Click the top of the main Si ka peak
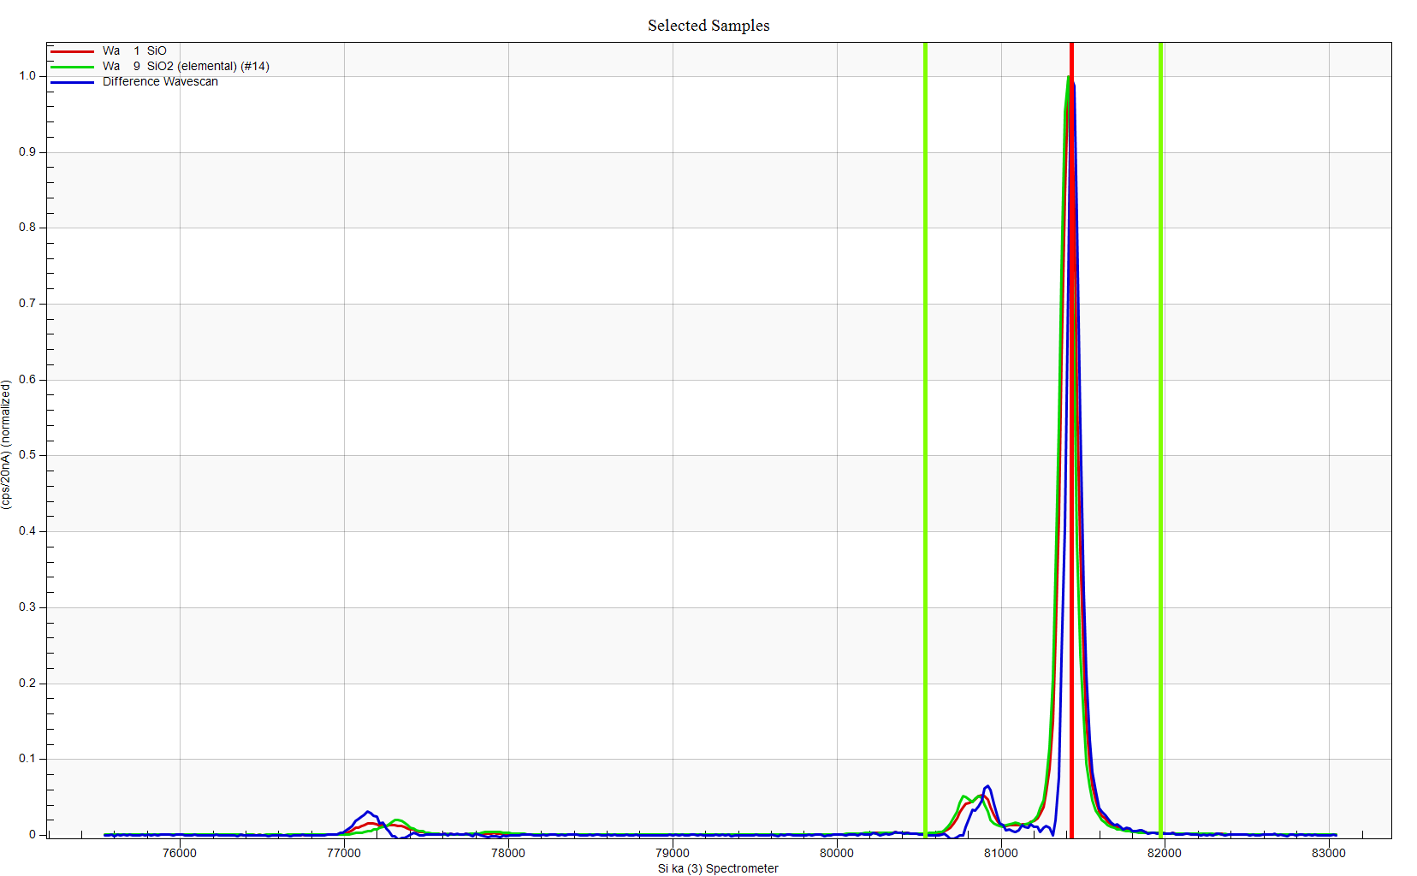 (x=1069, y=79)
